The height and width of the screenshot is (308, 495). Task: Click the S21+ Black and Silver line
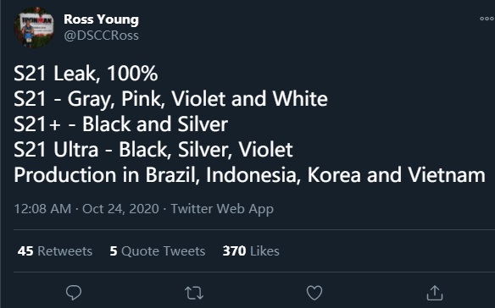click(121, 124)
